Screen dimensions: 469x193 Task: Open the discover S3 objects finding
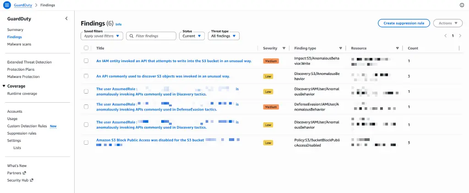[163, 76]
